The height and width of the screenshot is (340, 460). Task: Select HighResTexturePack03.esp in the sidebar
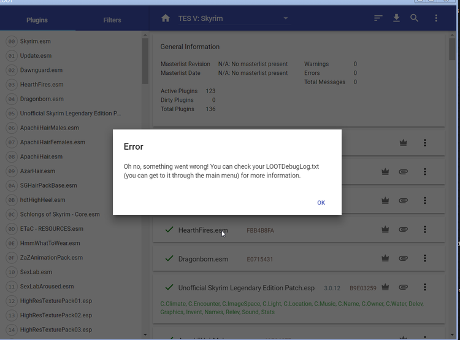[x=71, y=330]
